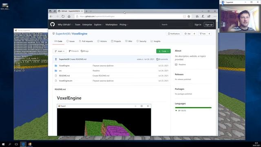This screenshot has height=147, width=261.
Task: Click the voxel game app on taskbar
Action: (x=30, y=144)
